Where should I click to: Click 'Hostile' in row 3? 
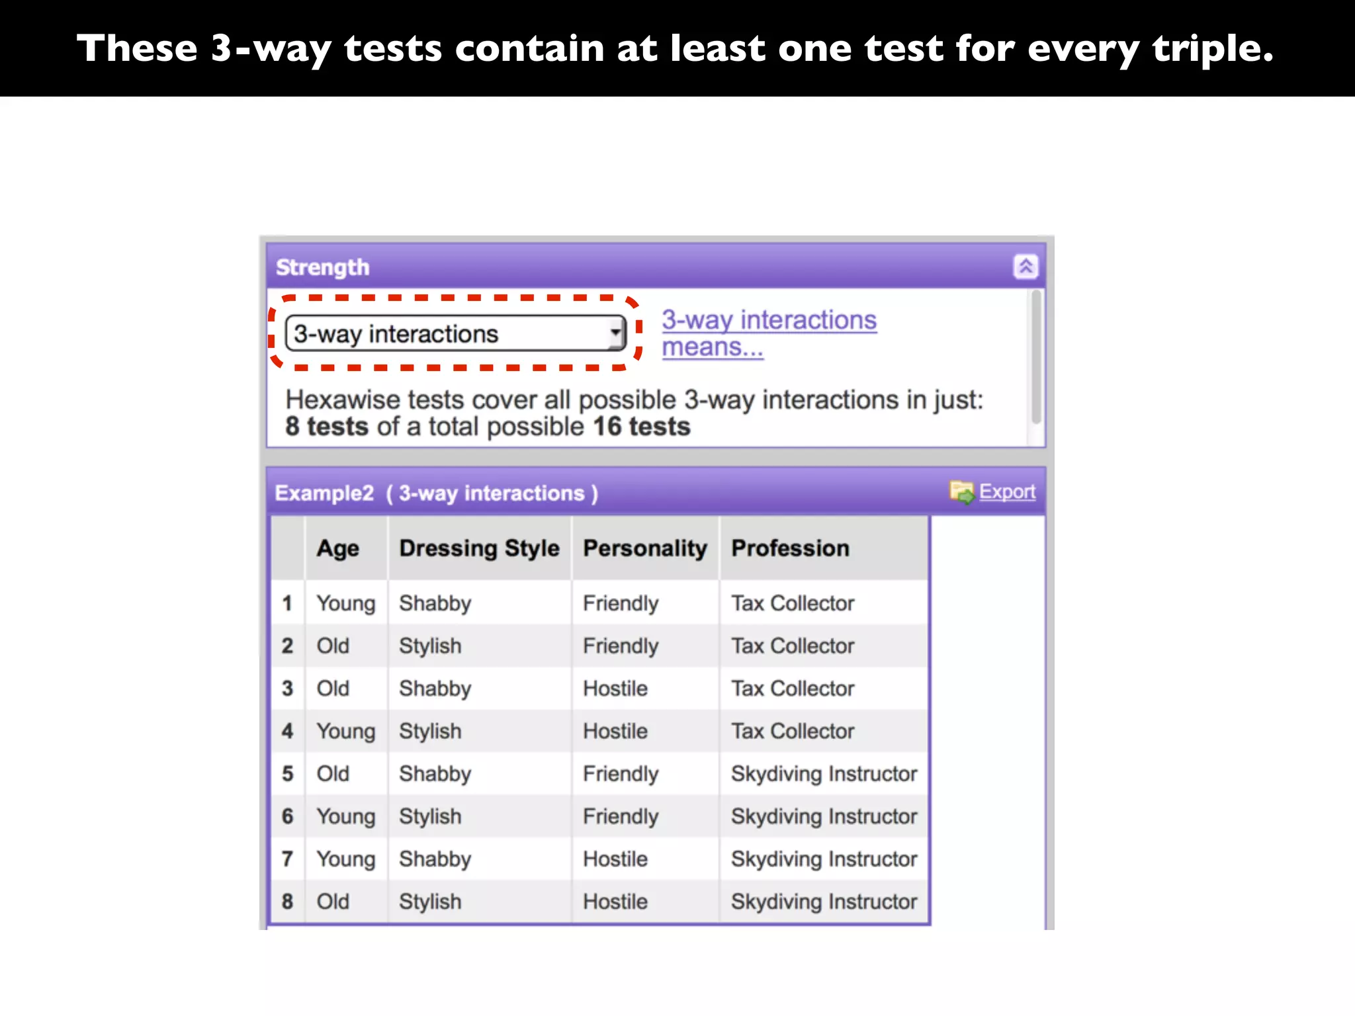coord(615,689)
